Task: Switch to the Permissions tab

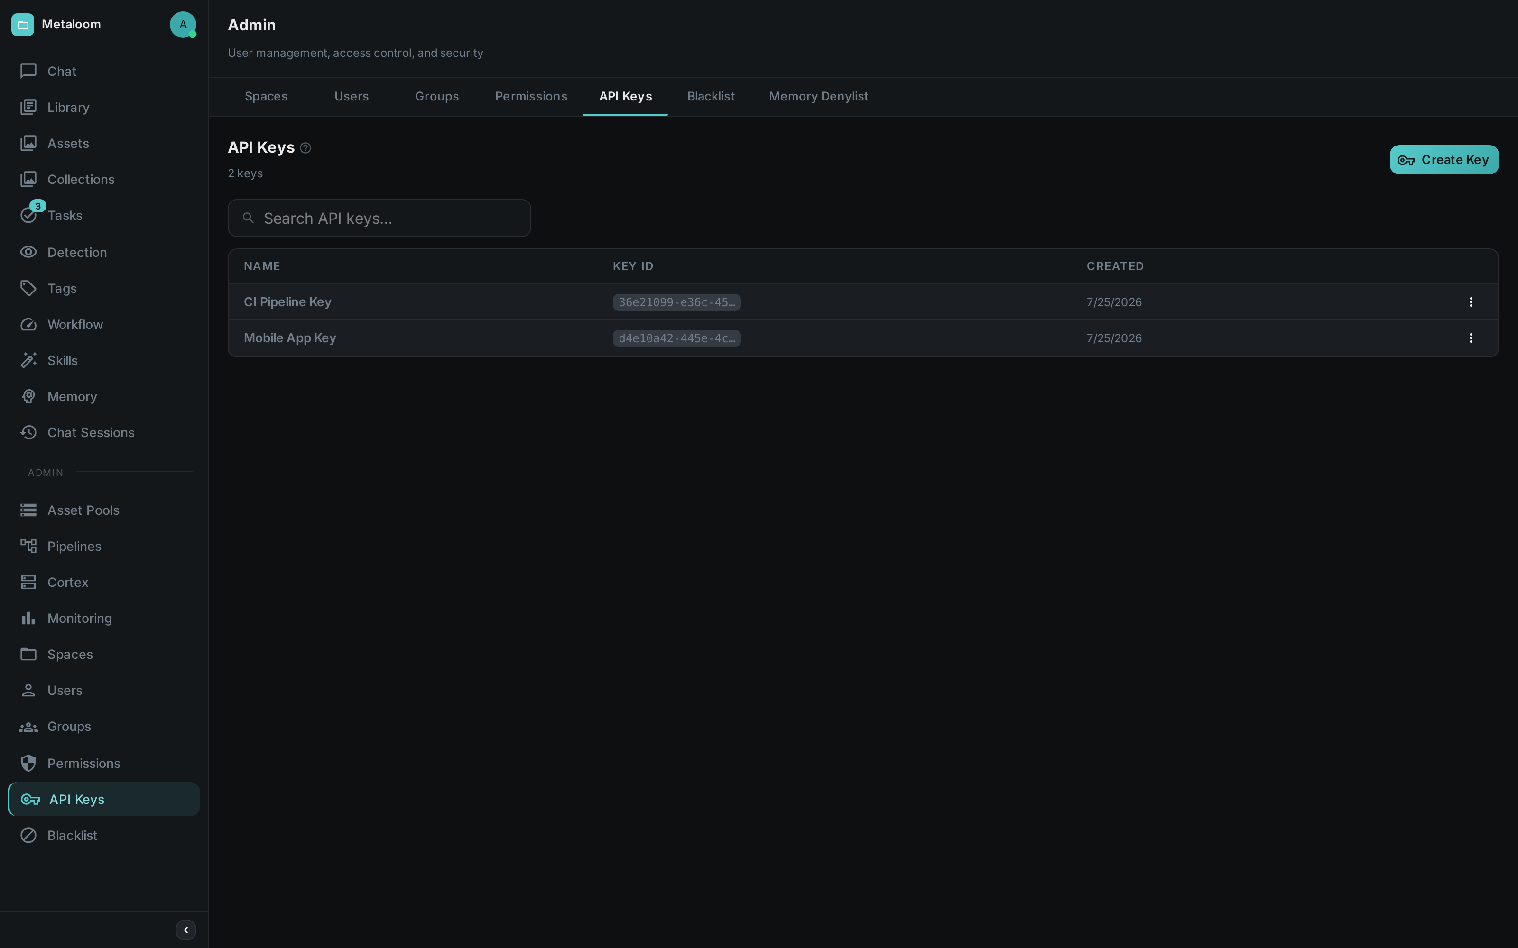Action: click(x=531, y=97)
